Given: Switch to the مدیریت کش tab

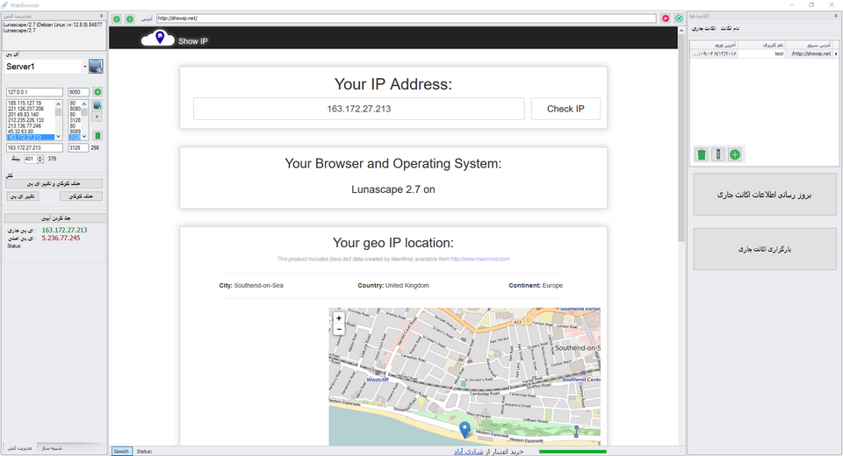Looking at the screenshot, I should pyautogui.click(x=19, y=448).
